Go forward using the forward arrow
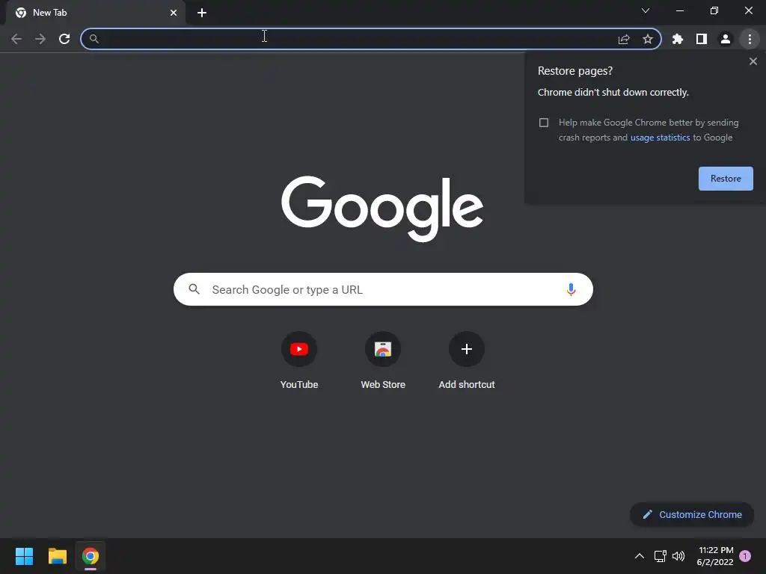 [x=40, y=39]
